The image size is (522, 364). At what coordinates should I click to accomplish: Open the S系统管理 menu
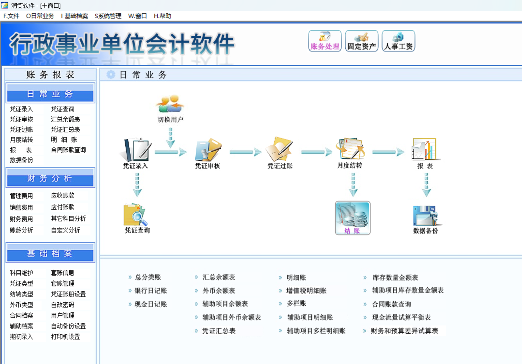(108, 16)
